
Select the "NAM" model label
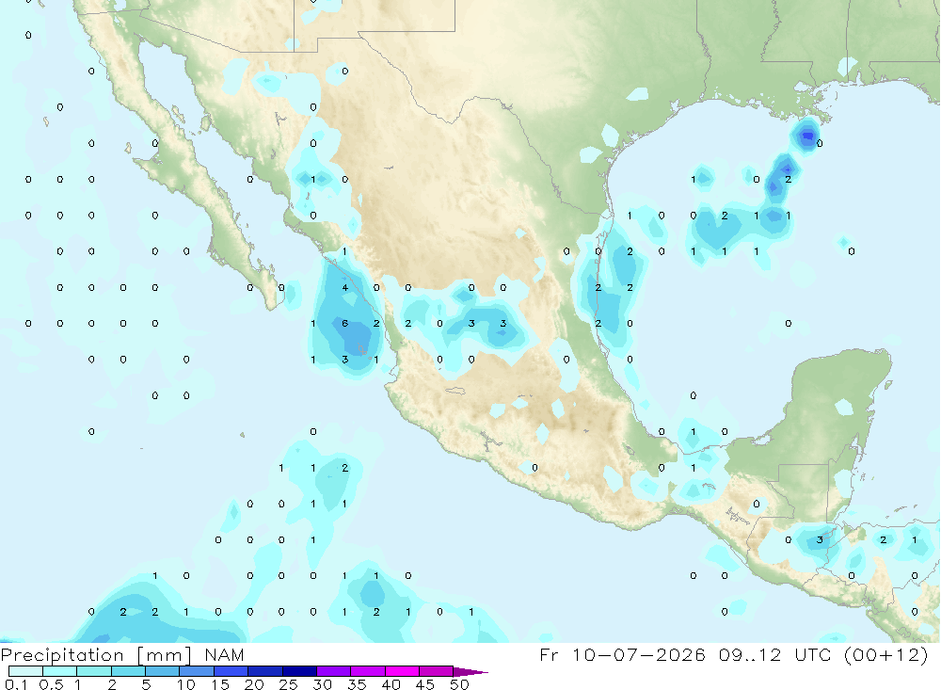[225, 654]
